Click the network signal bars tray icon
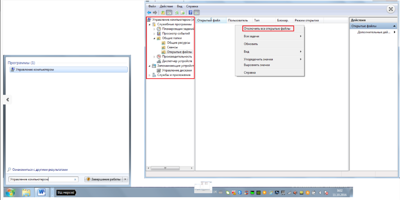 [x=289, y=192]
